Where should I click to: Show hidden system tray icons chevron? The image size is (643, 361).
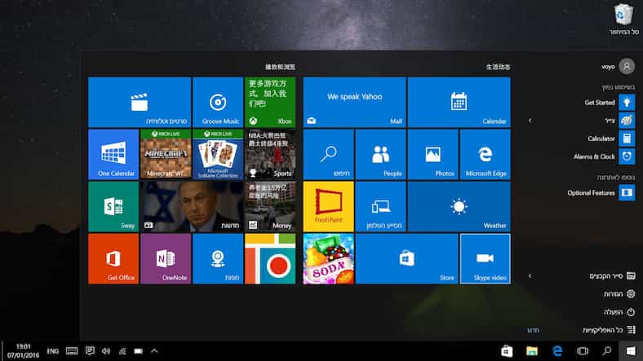coord(154,350)
